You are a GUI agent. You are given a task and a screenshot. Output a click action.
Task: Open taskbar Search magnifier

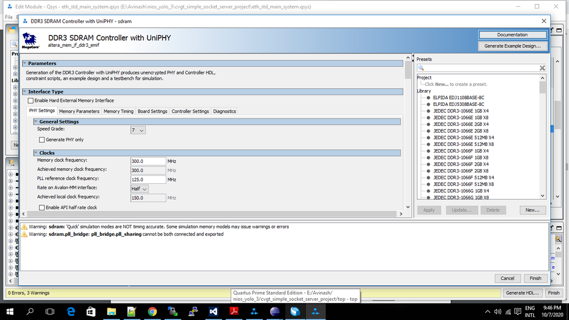point(30,311)
